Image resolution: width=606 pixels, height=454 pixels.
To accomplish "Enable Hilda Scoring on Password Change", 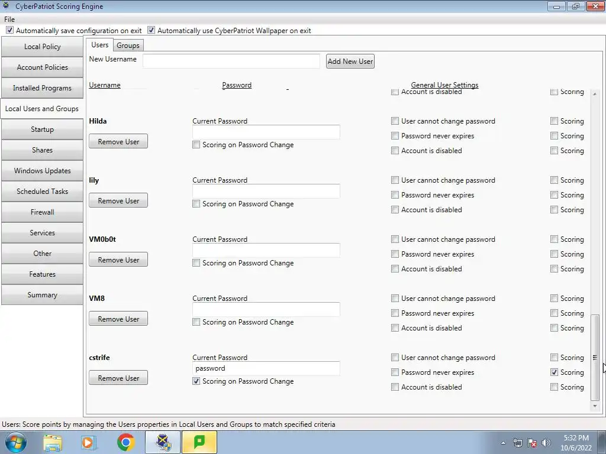I will 196,145.
